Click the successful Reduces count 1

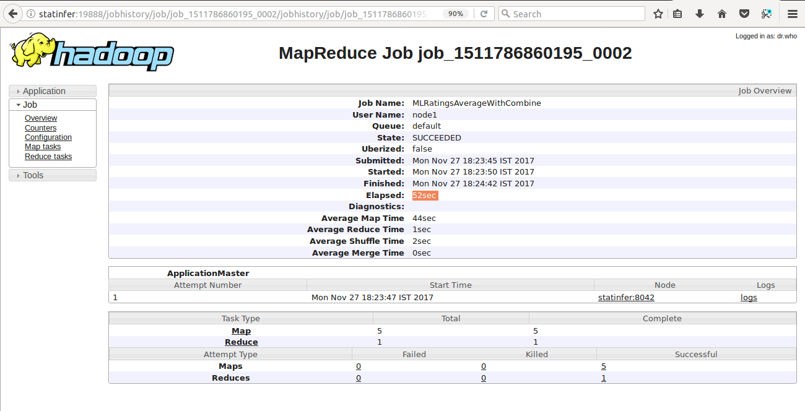tap(604, 378)
